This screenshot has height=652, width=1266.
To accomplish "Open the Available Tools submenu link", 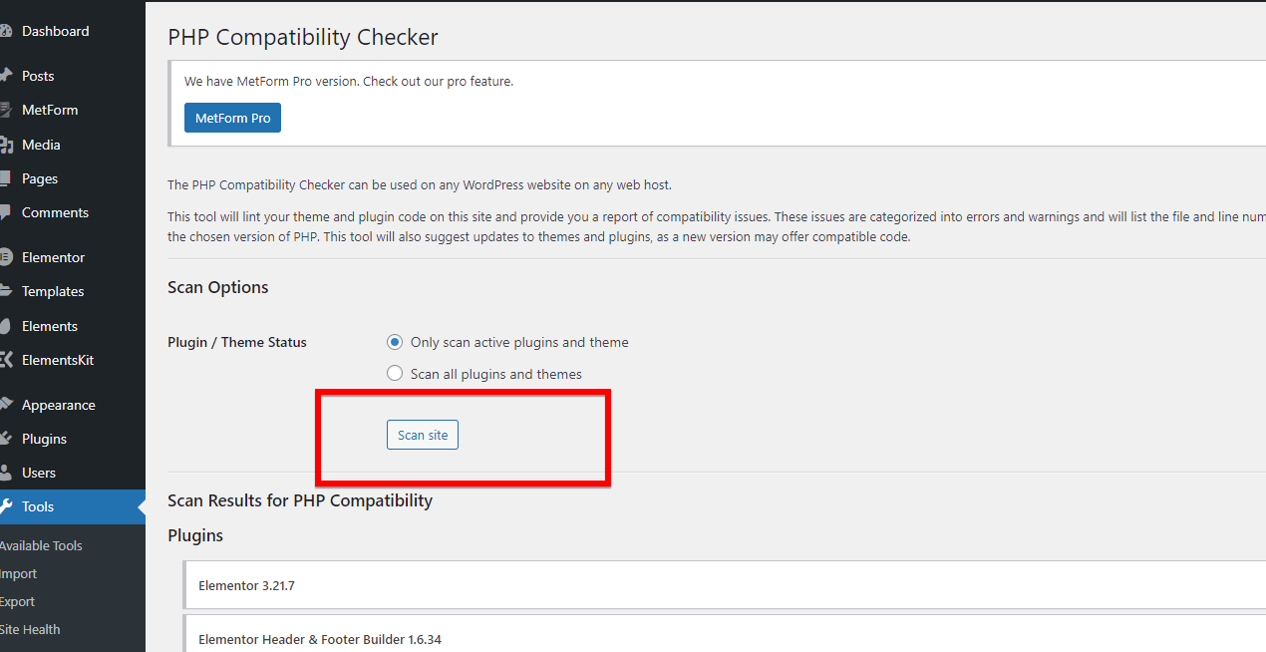I will 41,545.
